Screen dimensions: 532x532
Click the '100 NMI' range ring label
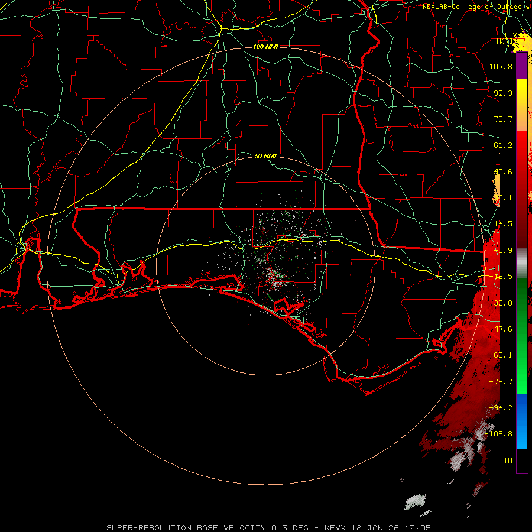[x=265, y=47]
